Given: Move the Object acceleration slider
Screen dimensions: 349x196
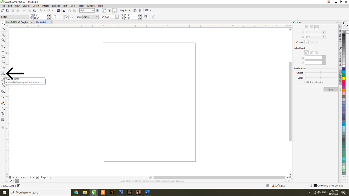Looking at the screenshot, I should click(x=321, y=73).
